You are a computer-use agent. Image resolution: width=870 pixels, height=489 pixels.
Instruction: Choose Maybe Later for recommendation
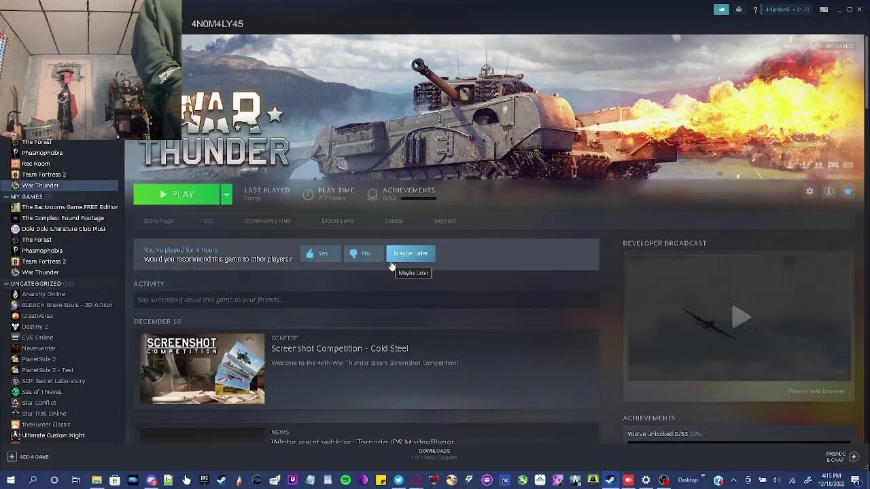pos(411,253)
